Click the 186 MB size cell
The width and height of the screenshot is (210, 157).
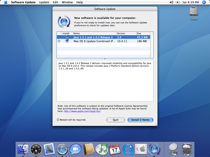click(x=142, y=41)
